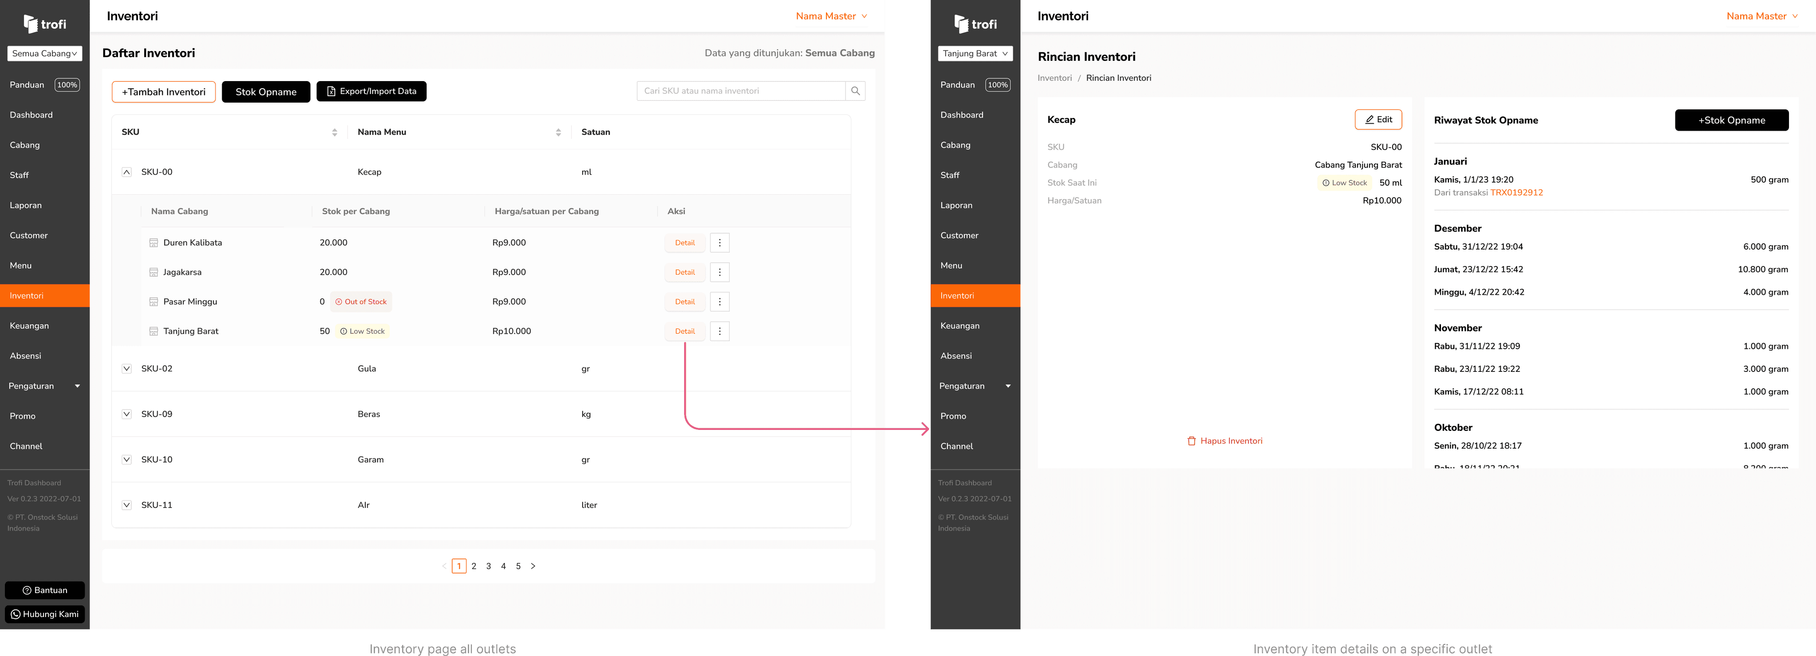
Task: Collapse the SKU-00 Kecap row
Action: click(x=127, y=172)
